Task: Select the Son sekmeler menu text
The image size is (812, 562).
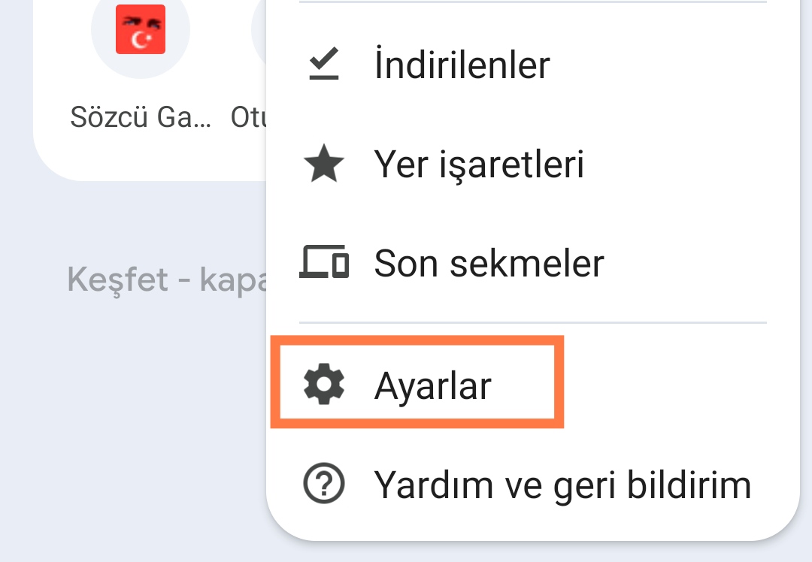Action: click(489, 263)
